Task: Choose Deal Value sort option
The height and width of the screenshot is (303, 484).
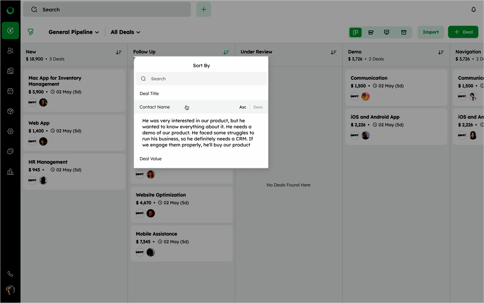Action: click(150, 159)
